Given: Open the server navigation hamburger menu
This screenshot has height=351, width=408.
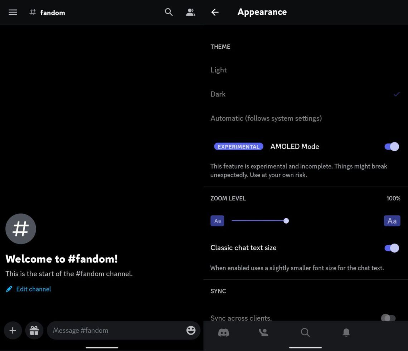Looking at the screenshot, I should (13, 12).
